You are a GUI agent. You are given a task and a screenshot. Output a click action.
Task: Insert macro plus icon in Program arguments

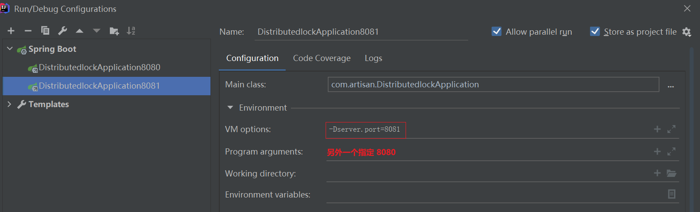[x=657, y=151]
